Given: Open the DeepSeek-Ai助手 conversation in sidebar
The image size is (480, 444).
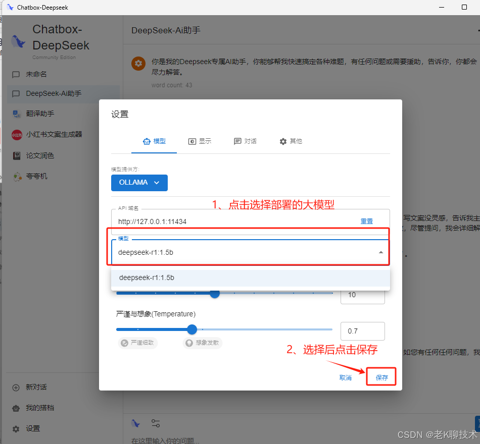Looking at the screenshot, I should [x=63, y=93].
